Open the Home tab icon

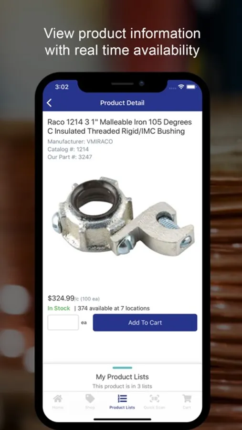pyautogui.click(x=58, y=398)
